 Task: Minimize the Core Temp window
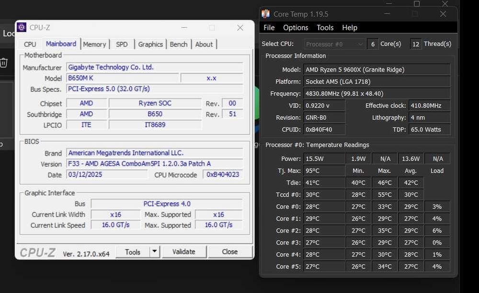click(387, 14)
